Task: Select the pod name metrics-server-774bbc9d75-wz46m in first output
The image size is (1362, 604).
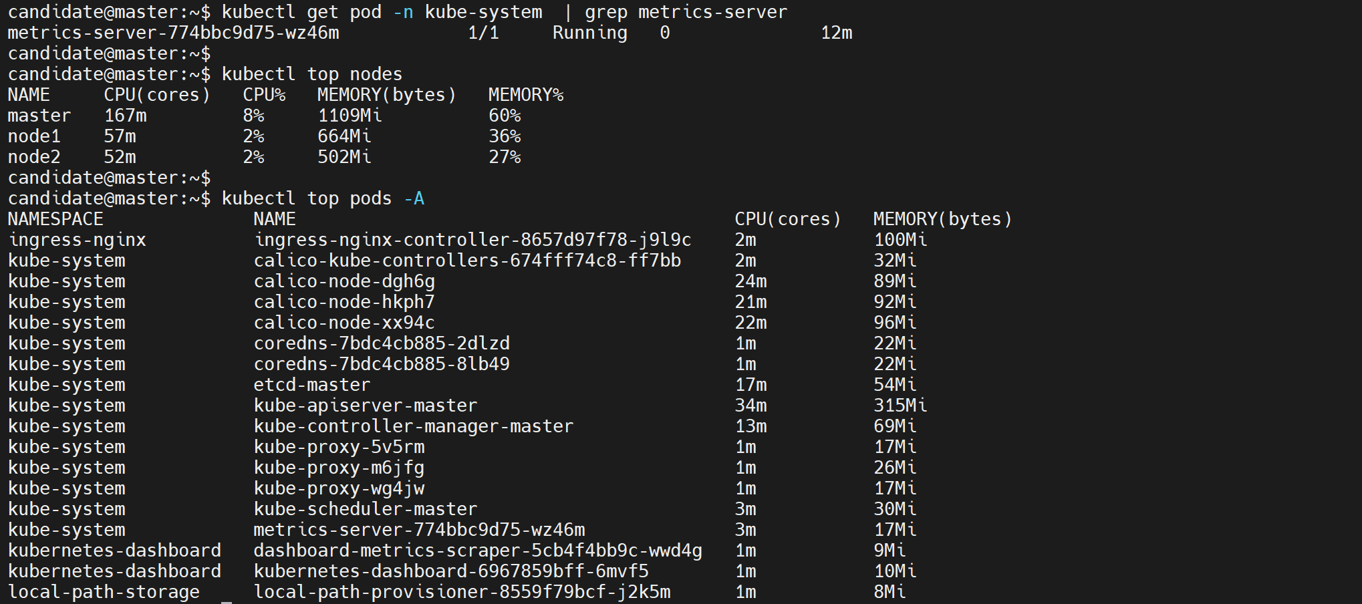Action: 174,33
